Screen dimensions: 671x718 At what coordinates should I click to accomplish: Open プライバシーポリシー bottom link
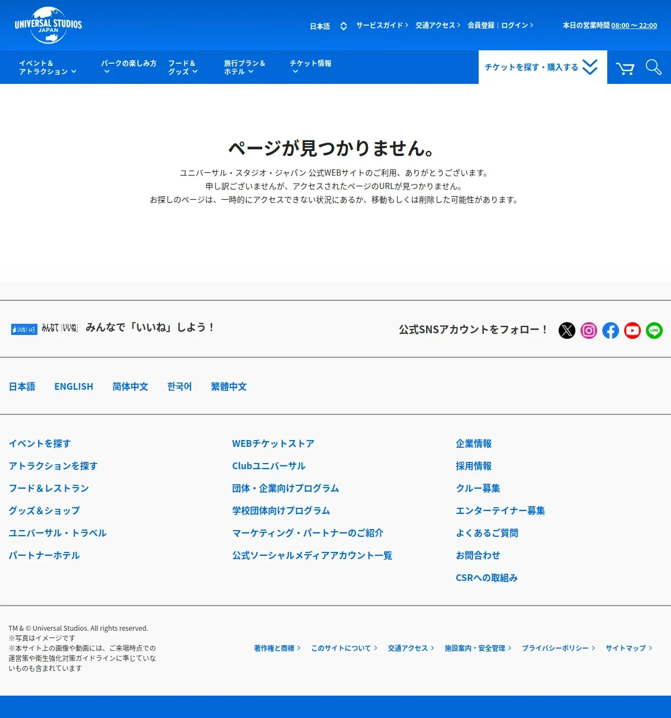[x=559, y=648]
